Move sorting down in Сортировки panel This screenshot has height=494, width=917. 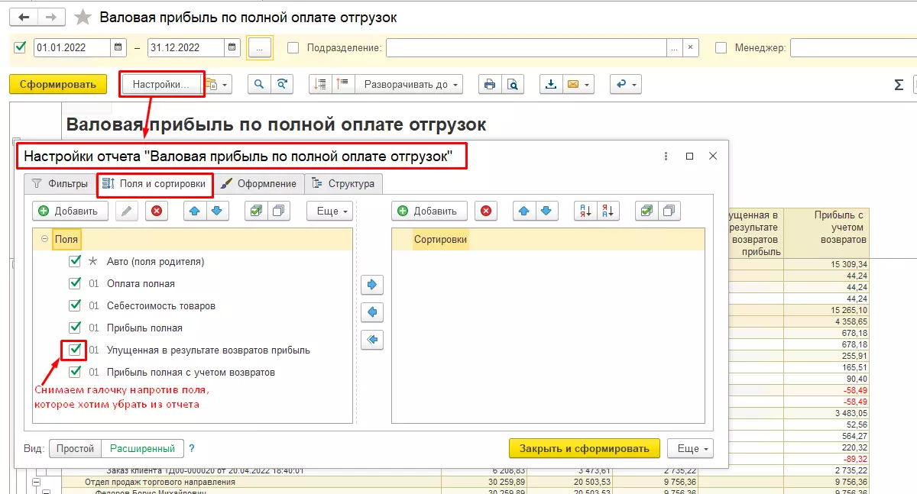point(546,211)
